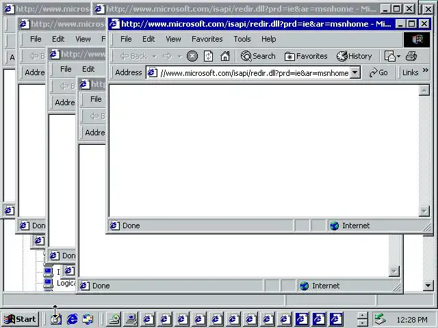438x328 pixels.
Task: Click the fourth window's scroll down arrow above Internet
Action: (394, 271)
